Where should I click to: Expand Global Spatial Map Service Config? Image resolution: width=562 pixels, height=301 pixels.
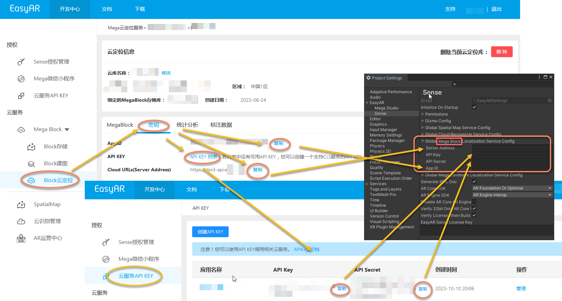[423, 127]
